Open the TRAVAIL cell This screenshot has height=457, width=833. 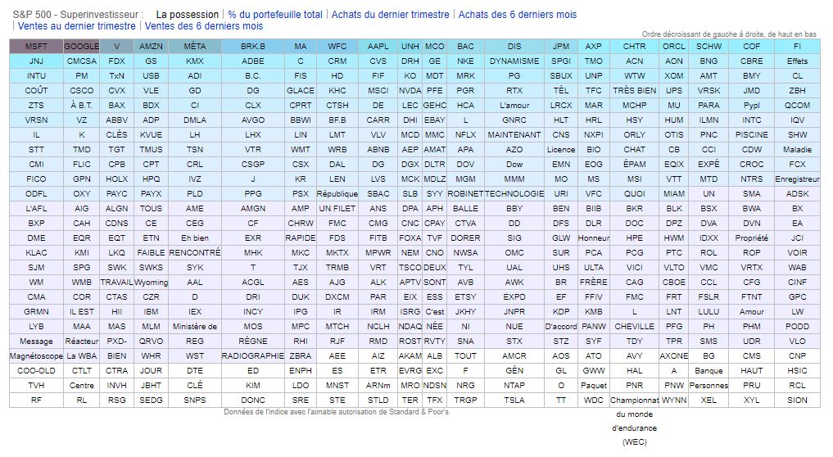(117, 283)
